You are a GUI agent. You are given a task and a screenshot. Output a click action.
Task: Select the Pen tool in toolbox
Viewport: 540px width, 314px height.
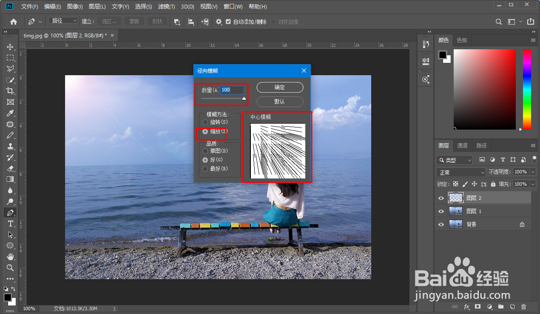[x=10, y=212]
